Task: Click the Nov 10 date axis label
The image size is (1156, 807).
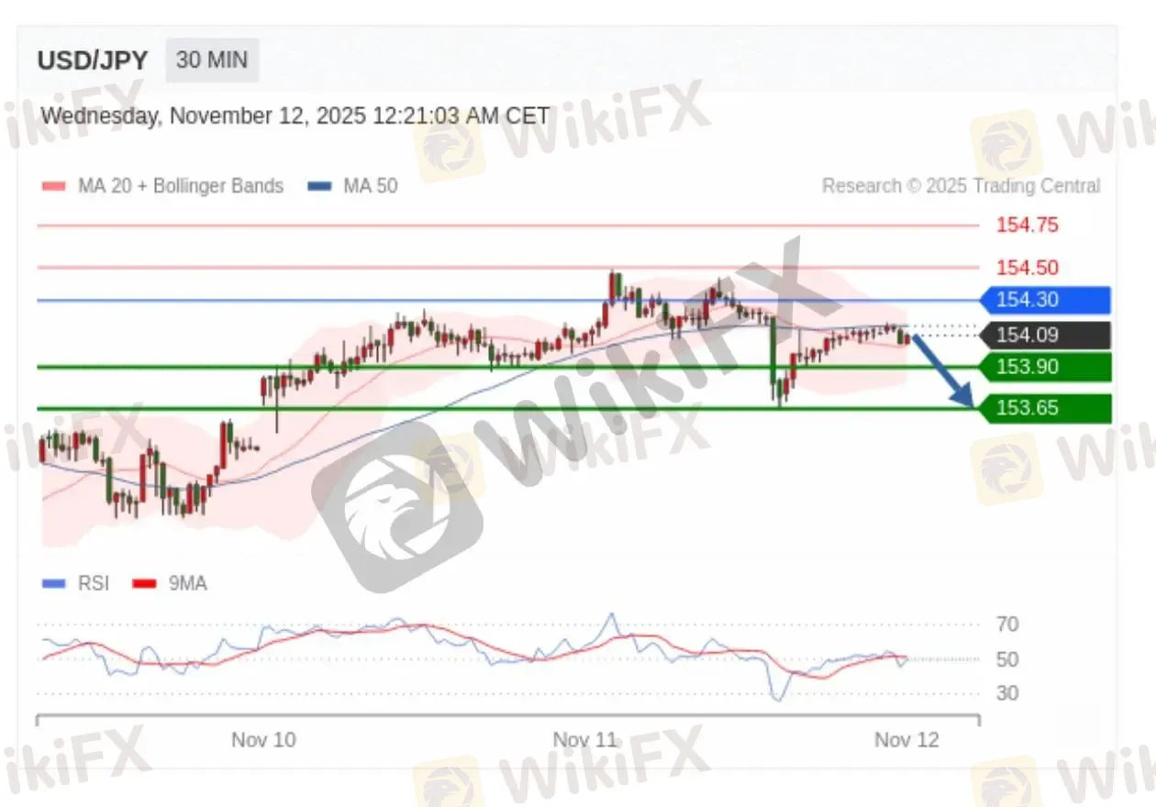Action: pyautogui.click(x=264, y=740)
